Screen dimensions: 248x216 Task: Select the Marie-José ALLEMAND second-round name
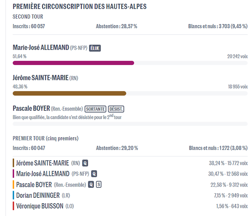click(x=41, y=48)
